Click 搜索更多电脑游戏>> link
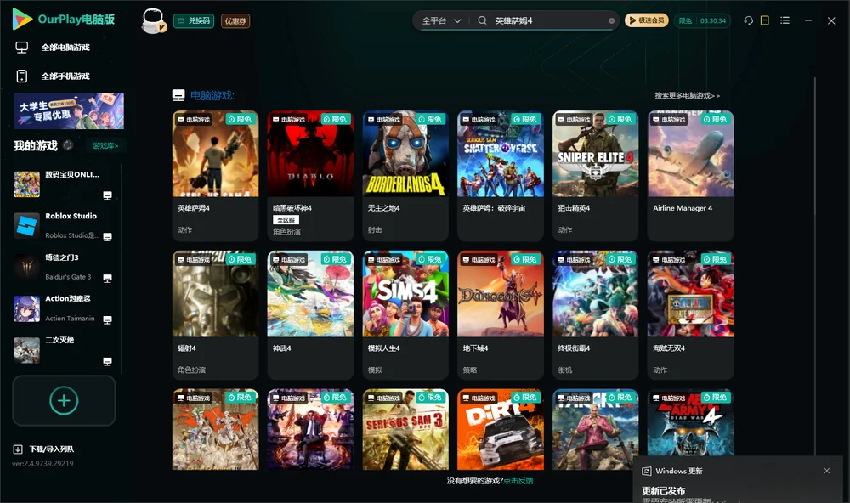This screenshot has height=503, width=850. click(x=687, y=96)
